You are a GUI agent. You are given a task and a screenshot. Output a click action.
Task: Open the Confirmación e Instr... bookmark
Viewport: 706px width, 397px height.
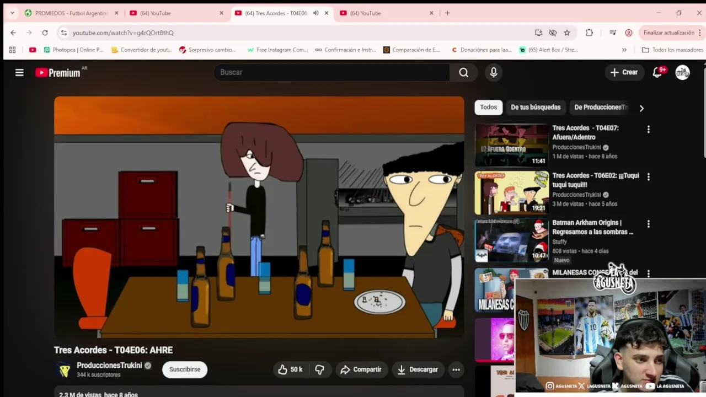pyautogui.click(x=345, y=50)
